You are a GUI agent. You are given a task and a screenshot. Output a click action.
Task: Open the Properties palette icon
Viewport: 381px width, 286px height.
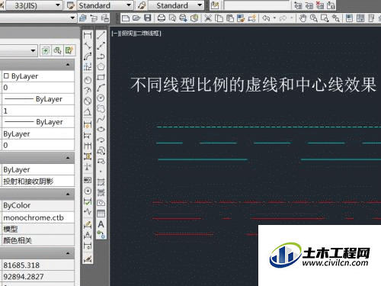click(x=350, y=18)
